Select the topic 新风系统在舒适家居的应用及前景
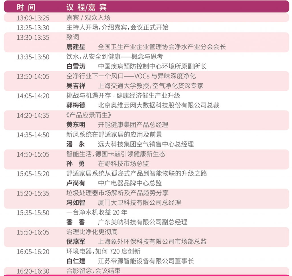 click(114, 135)
